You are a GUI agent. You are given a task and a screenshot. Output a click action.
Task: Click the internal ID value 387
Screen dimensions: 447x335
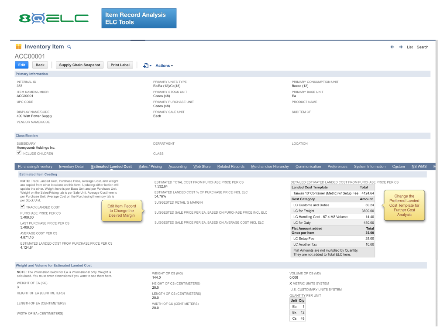tap(19, 86)
